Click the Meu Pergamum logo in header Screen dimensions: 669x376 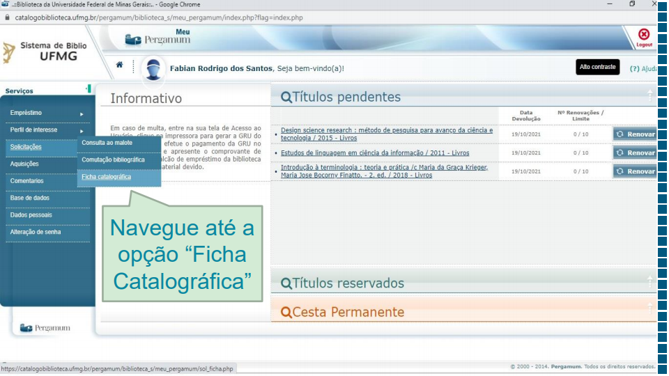[157, 38]
